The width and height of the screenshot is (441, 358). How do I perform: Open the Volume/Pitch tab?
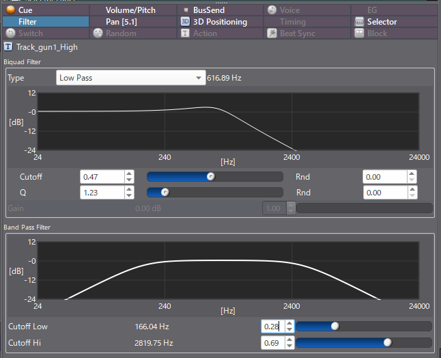click(132, 10)
